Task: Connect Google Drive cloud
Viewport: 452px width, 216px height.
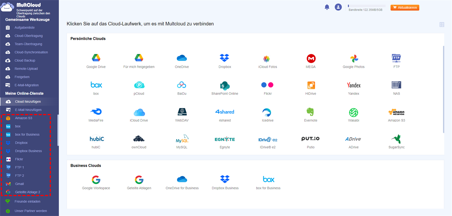Action: pos(96,61)
